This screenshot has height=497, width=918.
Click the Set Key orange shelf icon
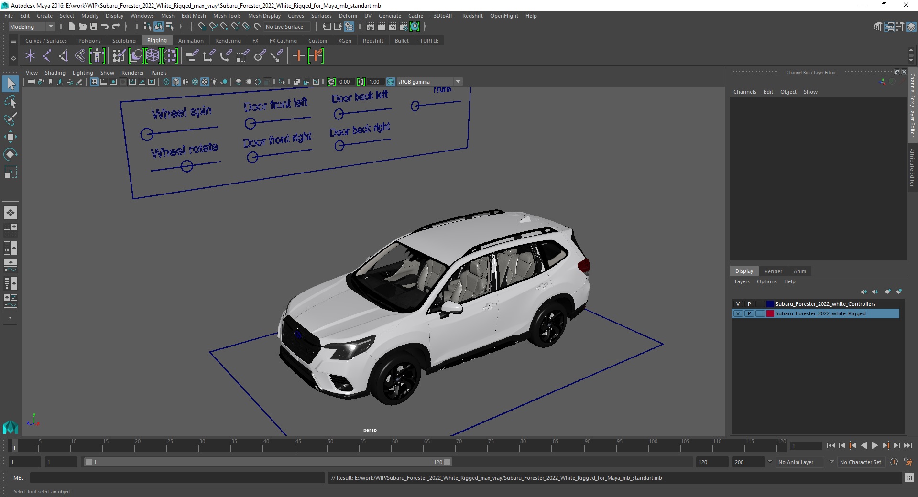(x=299, y=56)
